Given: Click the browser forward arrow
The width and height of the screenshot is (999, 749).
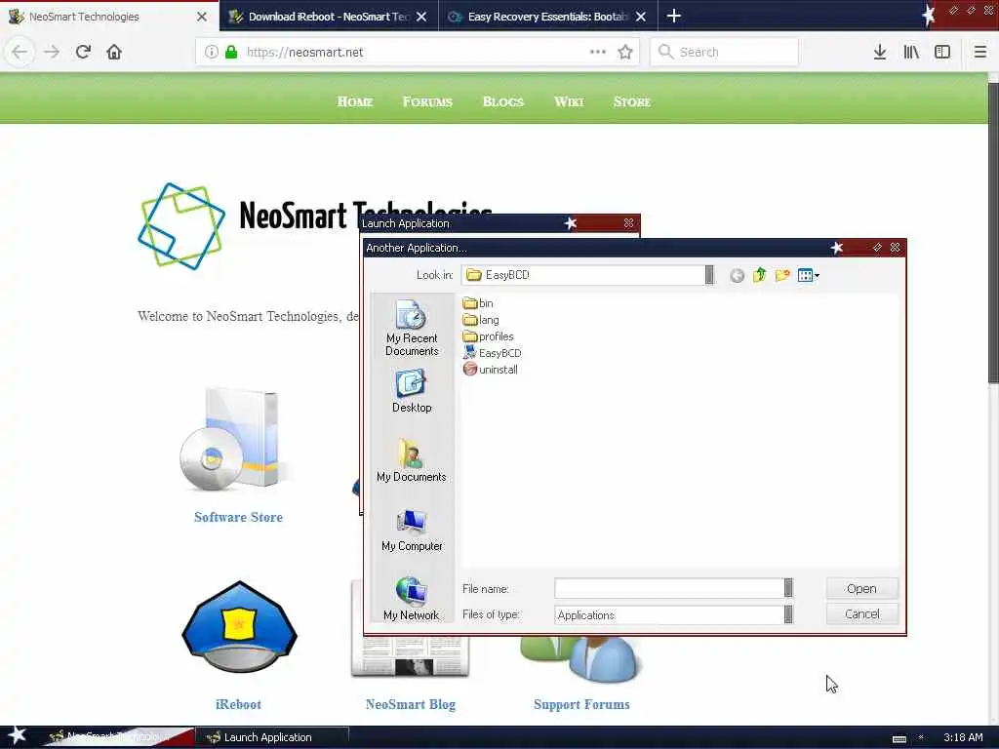Looking at the screenshot, I should 52,52.
